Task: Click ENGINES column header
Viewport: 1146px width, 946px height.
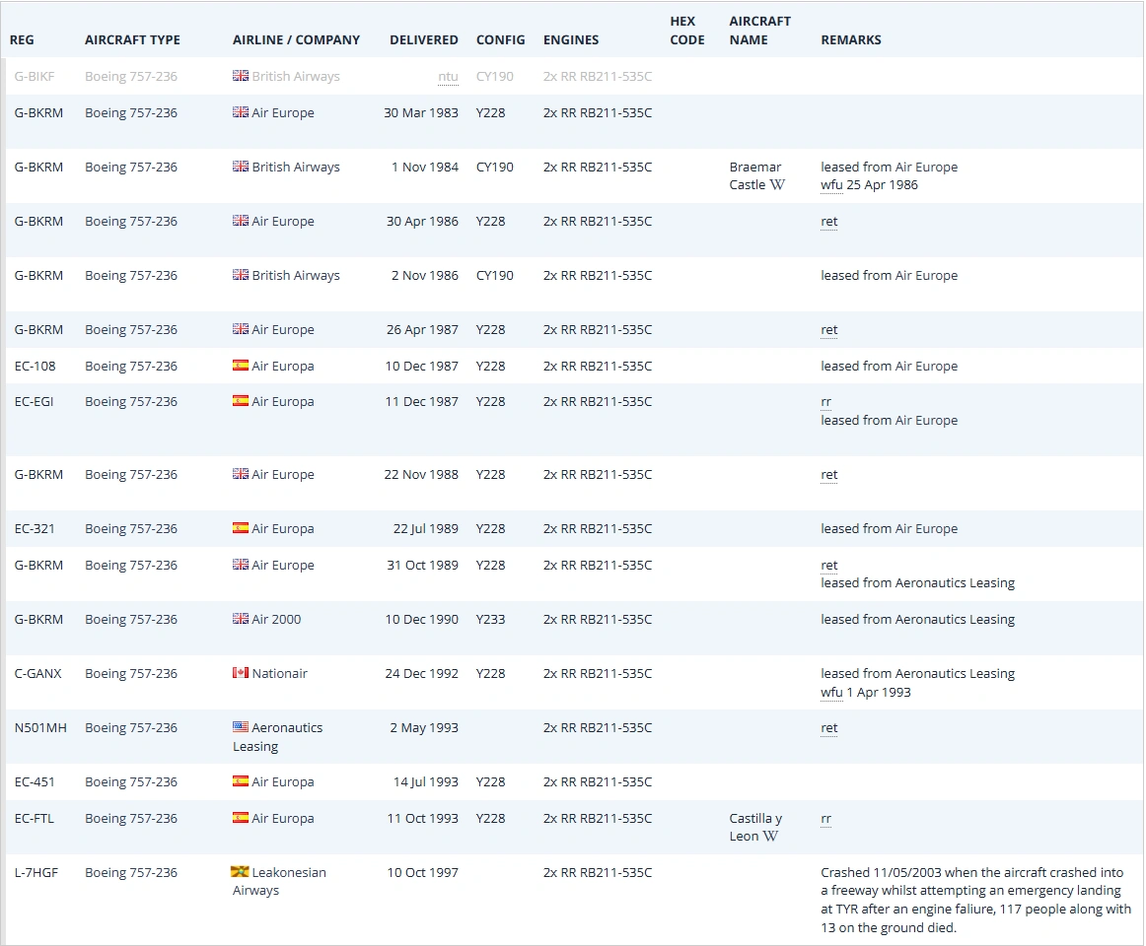Action: [571, 39]
